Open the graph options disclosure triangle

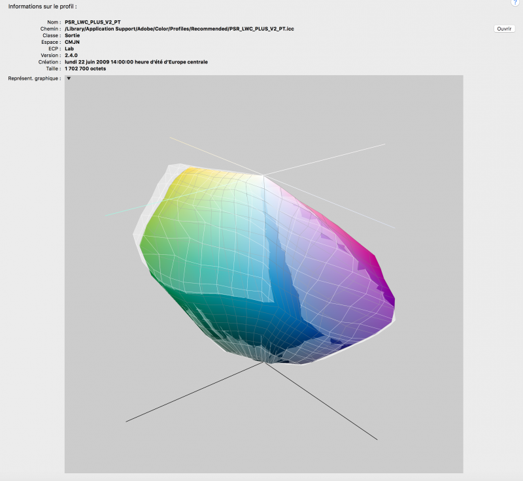tap(69, 78)
